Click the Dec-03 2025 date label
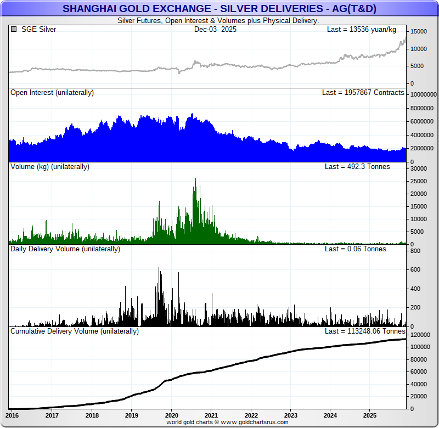The image size is (439, 428). point(215,30)
